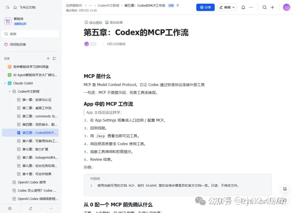The width and height of the screenshot is (294, 213).
Task: Collapse the Claude CodeX tree node
Action: pyautogui.click(x=5, y=83)
